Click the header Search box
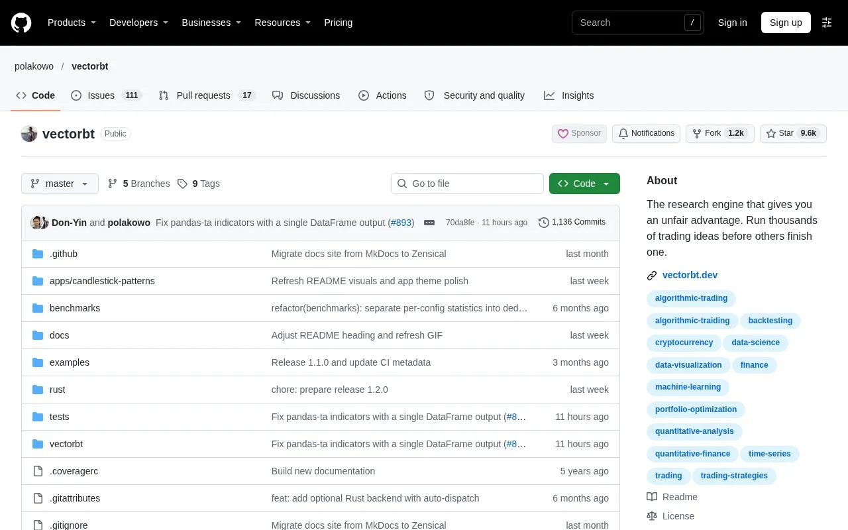The image size is (848, 530). tap(638, 23)
